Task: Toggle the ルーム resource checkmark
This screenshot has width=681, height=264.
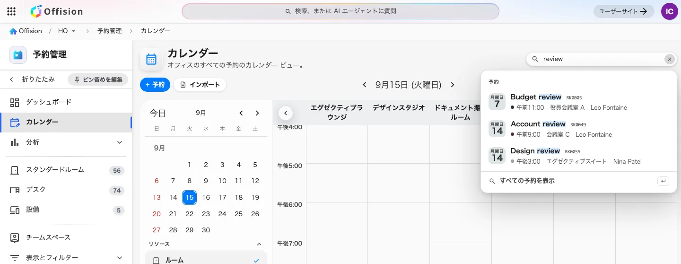Action: [x=256, y=260]
